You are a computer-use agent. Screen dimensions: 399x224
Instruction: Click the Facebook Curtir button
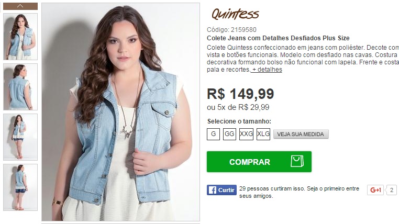tap(221, 190)
